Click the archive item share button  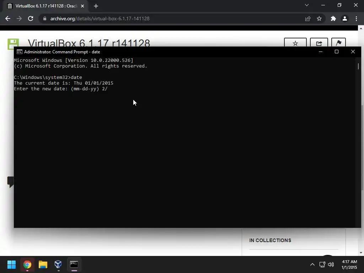click(x=319, y=43)
